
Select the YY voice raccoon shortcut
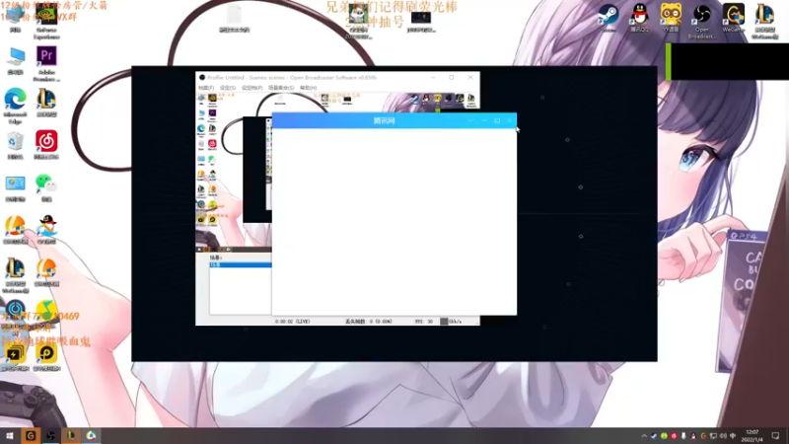tap(671, 16)
